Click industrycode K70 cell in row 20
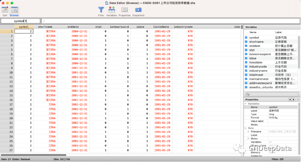Image resolution: width=301 pixels, height=162 pixels. (x=183, y=118)
